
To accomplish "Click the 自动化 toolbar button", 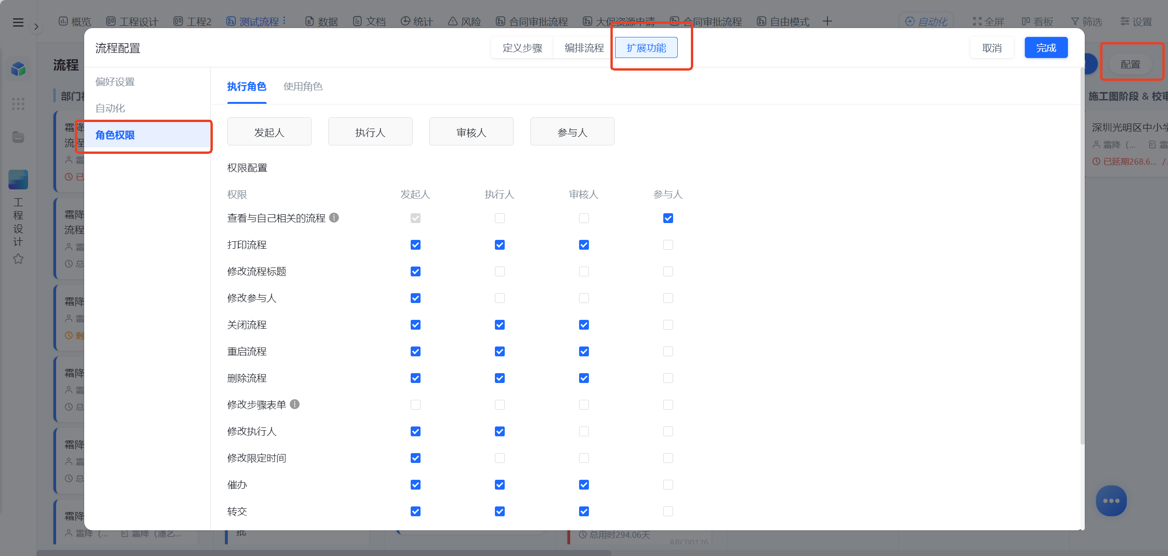I will point(926,22).
